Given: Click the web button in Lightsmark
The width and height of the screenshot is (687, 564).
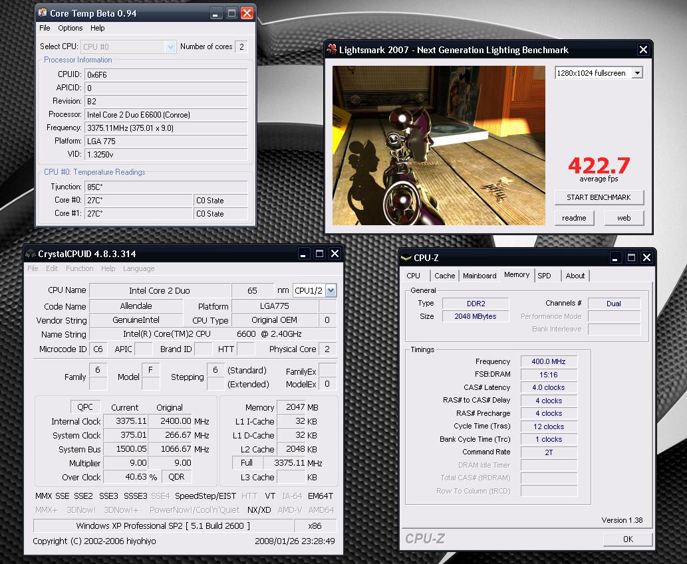Looking at the screenshot, I should tap(624, 218).
